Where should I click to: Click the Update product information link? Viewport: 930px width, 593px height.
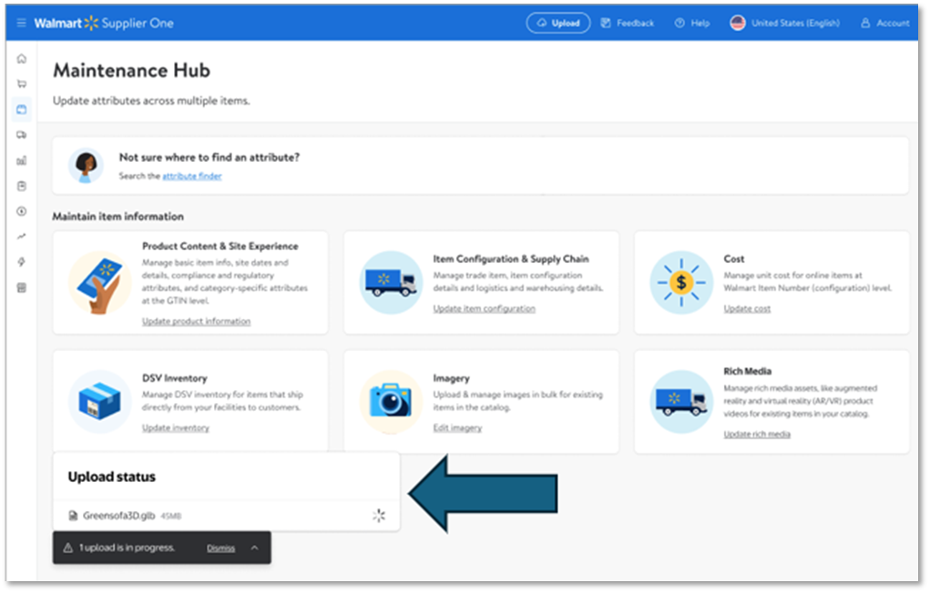tap(197, 321)
